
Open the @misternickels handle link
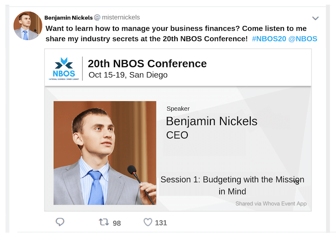[120, 18]
